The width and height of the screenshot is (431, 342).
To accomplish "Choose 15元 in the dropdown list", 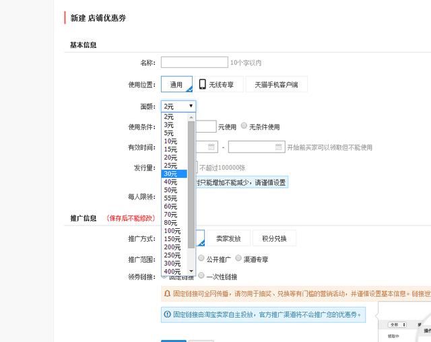I will coord(174,149).
